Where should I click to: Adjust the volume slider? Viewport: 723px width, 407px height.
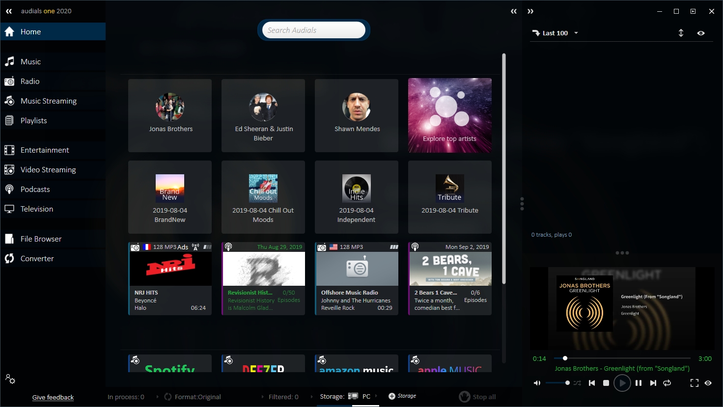557,383
